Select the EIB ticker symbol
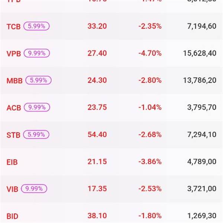Viewport: 223px width, 223px height. [12, 162]
